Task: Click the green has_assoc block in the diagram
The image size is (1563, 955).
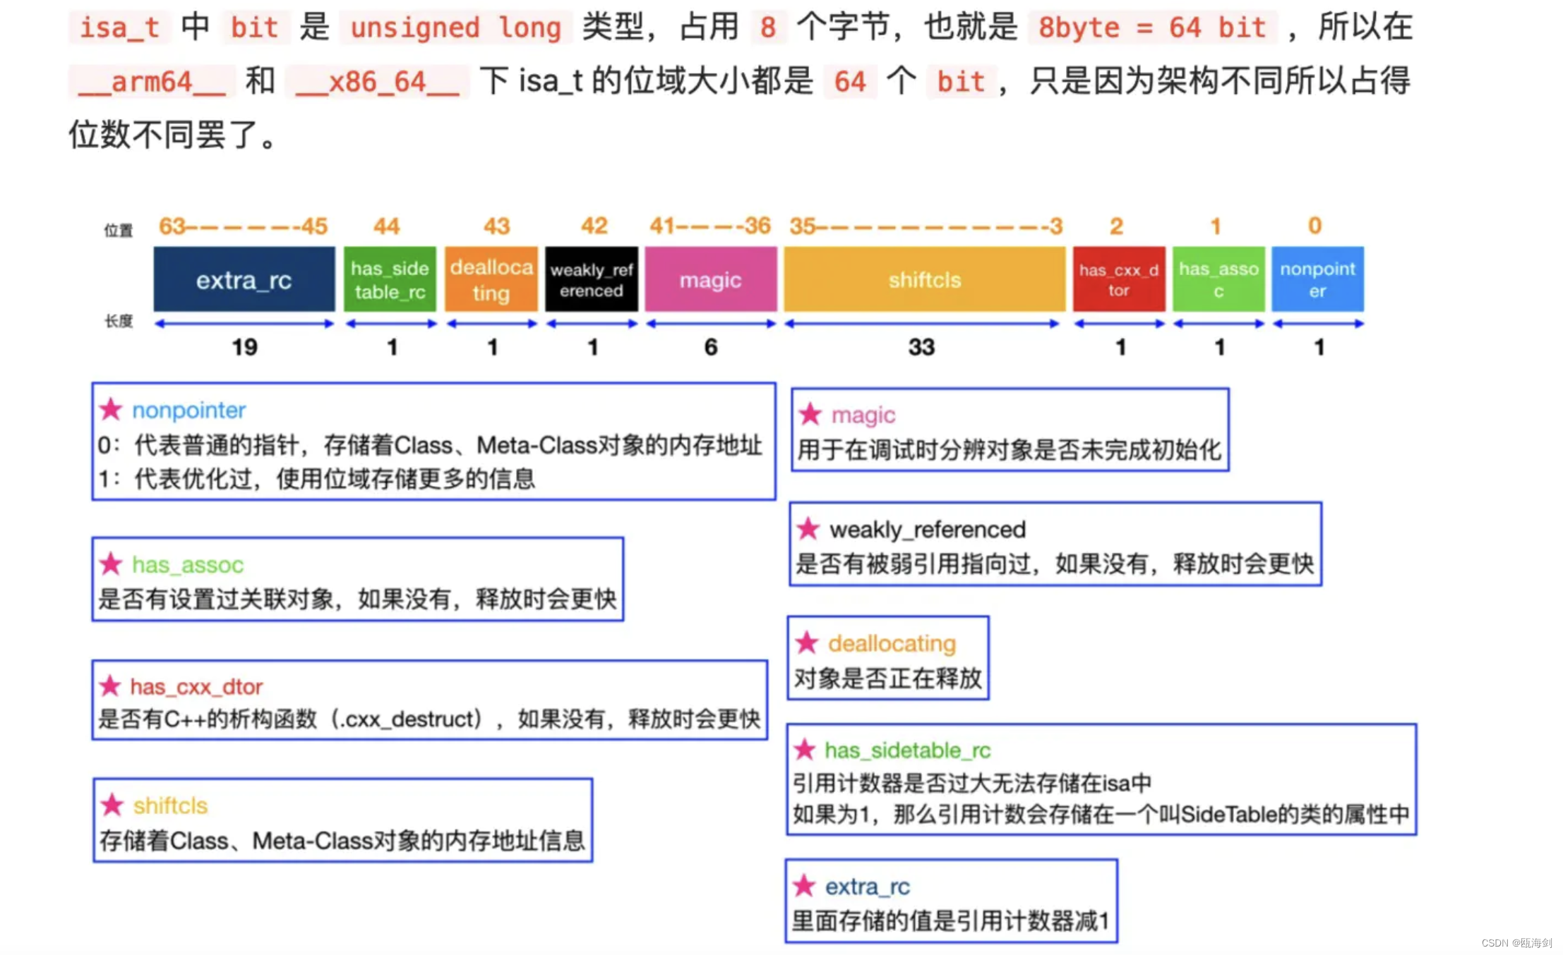Action: tap(1218, 279)
